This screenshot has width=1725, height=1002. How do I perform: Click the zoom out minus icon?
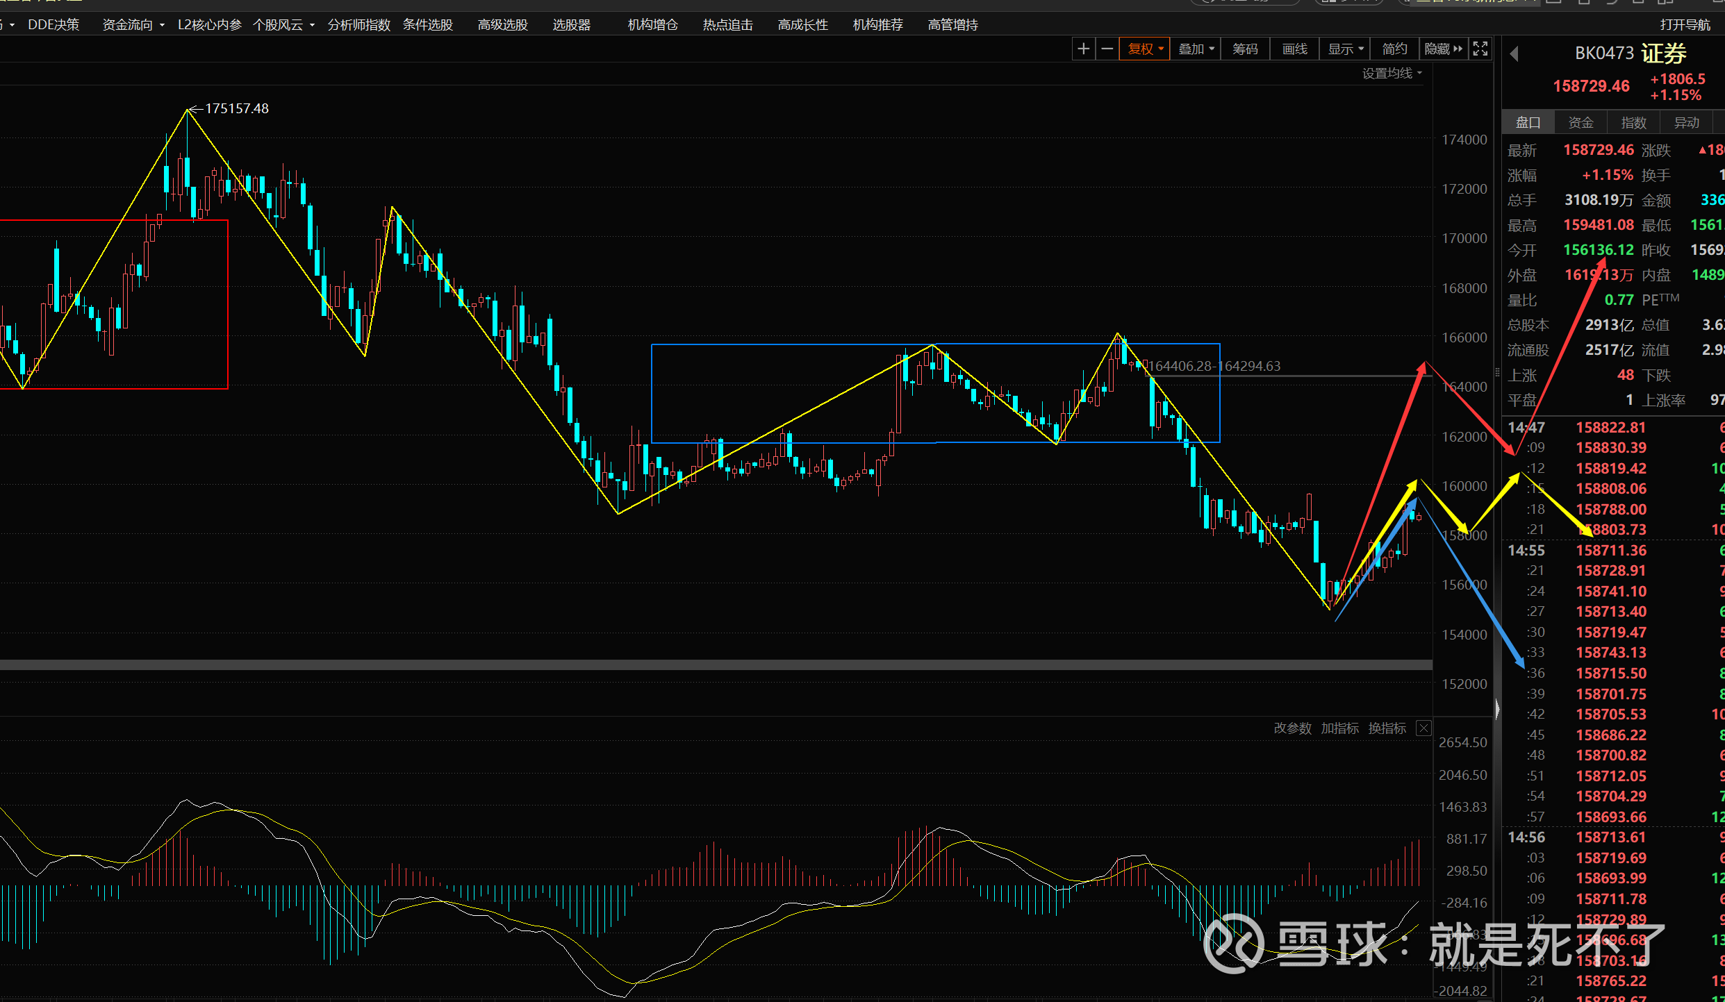[x=1107, y=49]
